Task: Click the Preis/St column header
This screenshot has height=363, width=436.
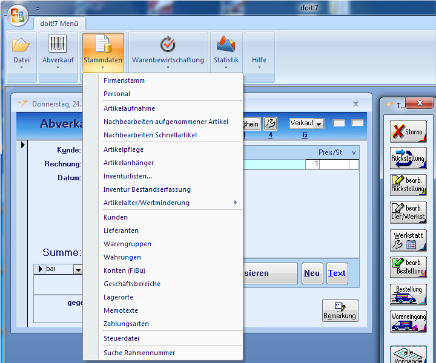Action: pyautogui.click(x=330, y=152)
